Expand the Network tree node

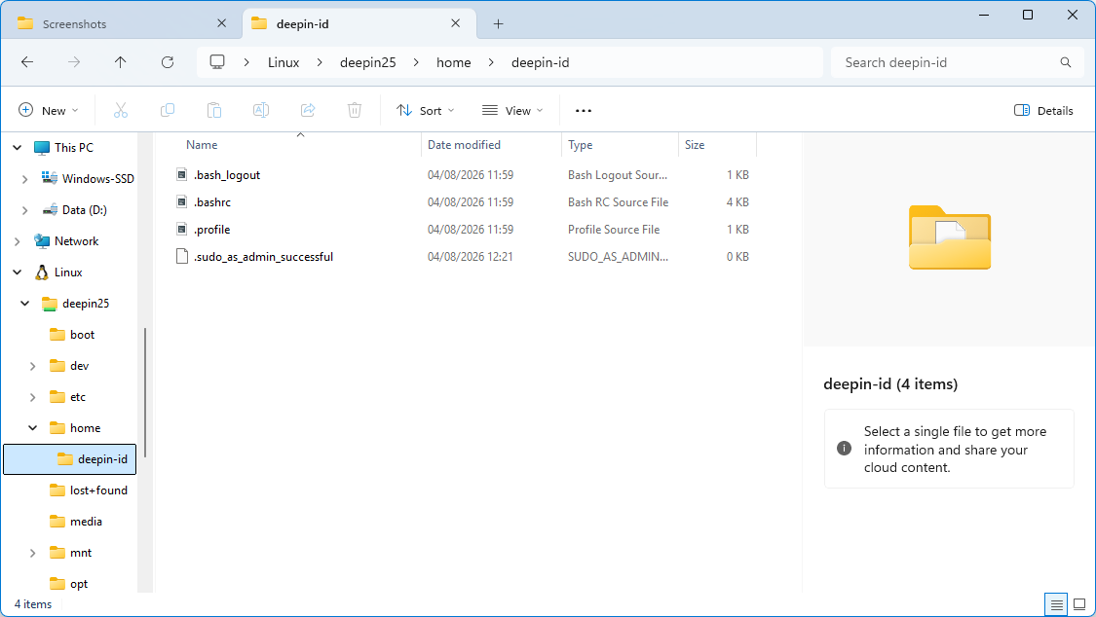18,240
